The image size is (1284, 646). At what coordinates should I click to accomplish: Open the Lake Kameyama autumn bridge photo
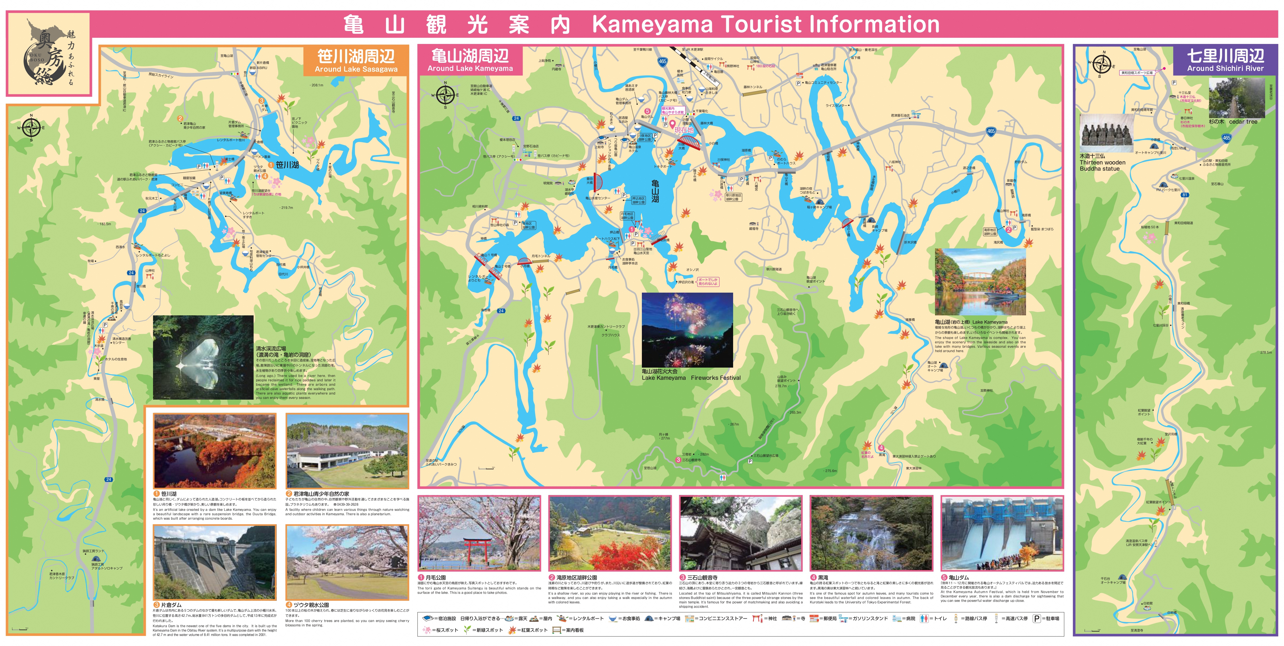point(981,282)
